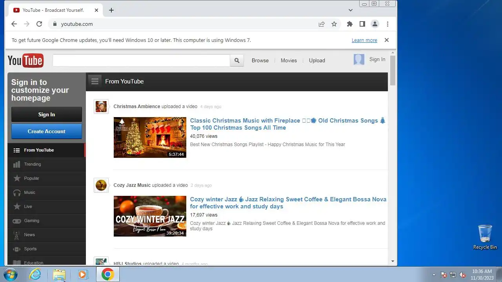Open the Cozy Winter Jazz video thumbnail
The height and width of the screenshot is (282, 502).
150,216
